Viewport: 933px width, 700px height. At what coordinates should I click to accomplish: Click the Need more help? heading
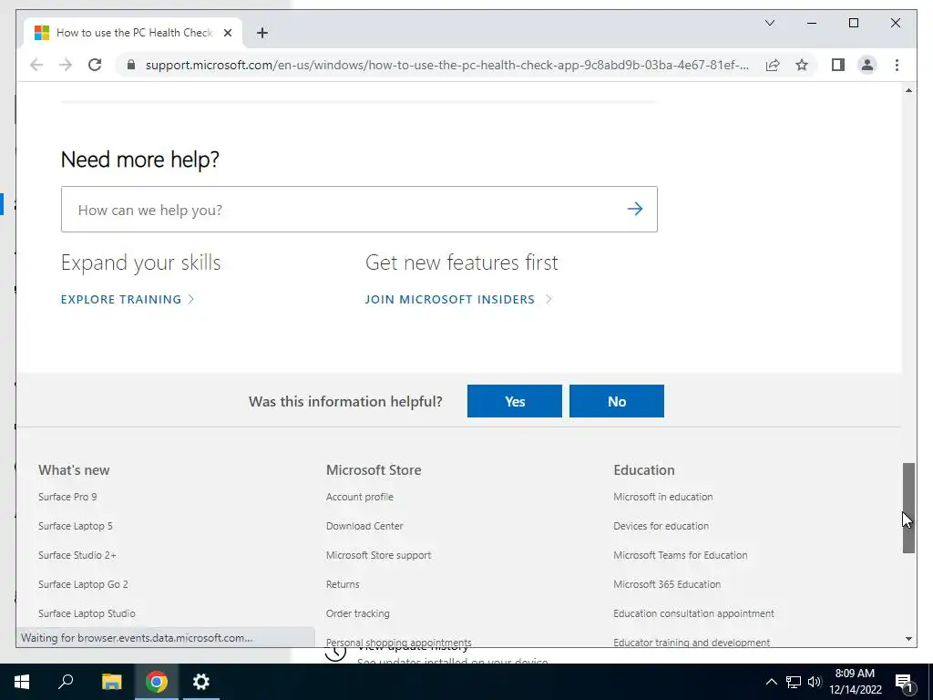click(x=139, y=160)
